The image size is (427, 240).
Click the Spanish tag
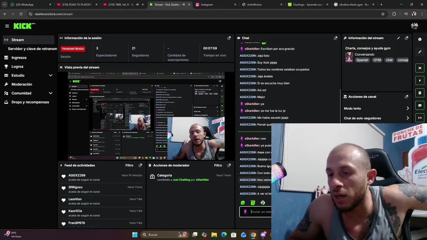362,60
